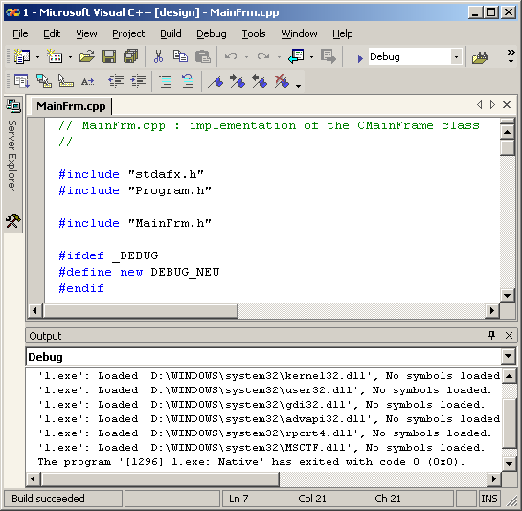Open the Undo history dropdown arrow
The width and height of the screenshot is (522, 511).
246,56
